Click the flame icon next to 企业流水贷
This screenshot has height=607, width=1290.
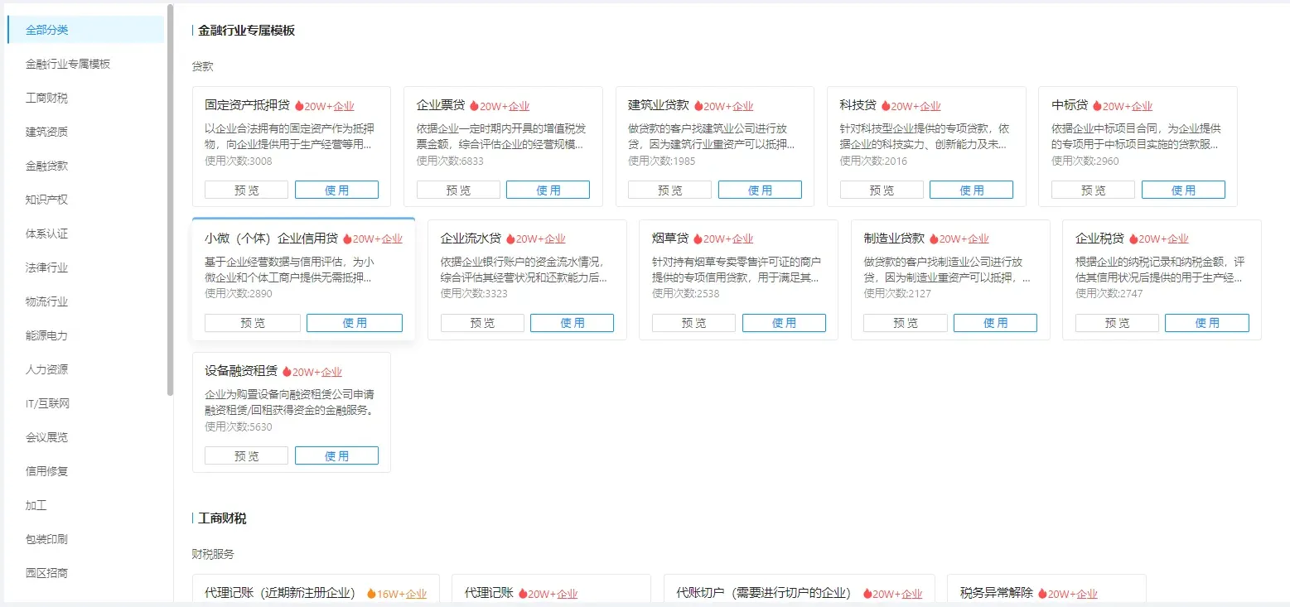coord(510,238)
